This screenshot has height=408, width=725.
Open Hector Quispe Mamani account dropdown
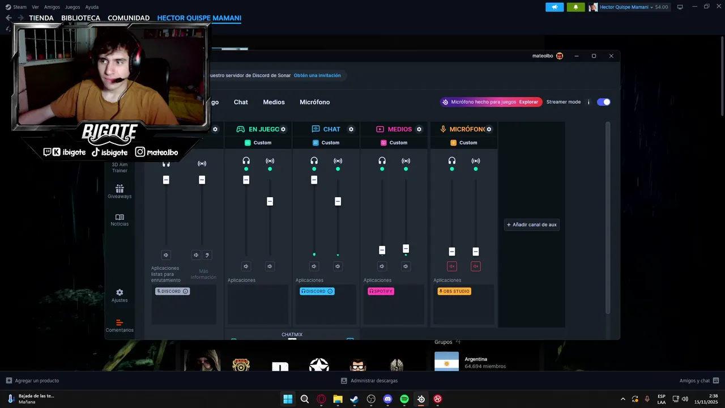tap(629, 7)
